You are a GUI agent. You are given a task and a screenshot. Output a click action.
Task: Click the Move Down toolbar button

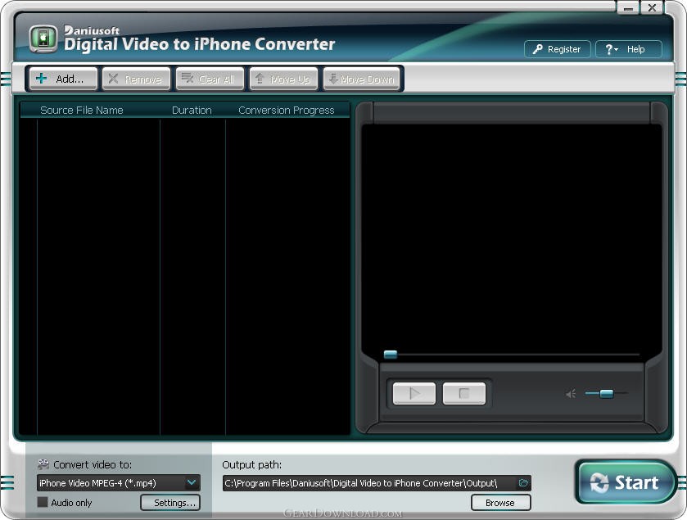pos(361,79)
